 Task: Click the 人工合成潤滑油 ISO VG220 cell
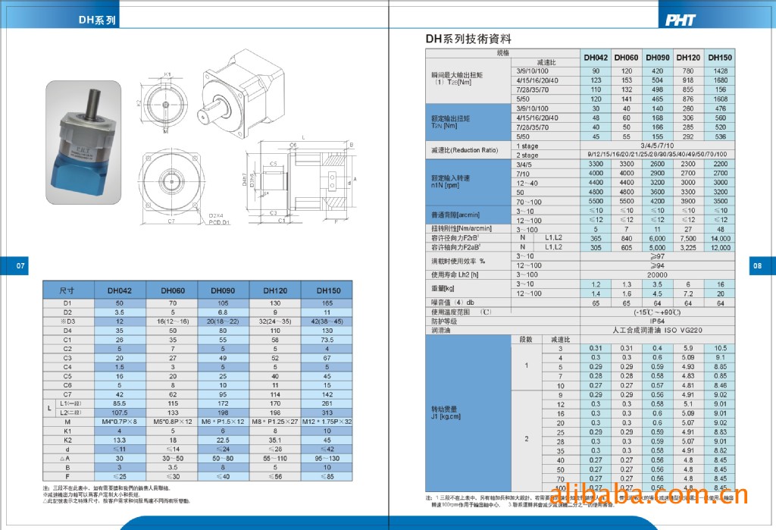657,331
